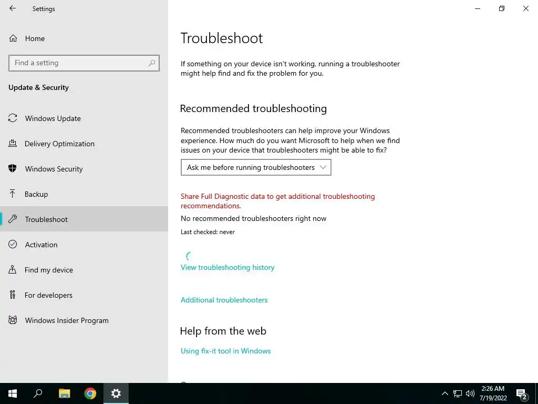Launch Google Chrome from taskbar
Screen dimensions: 538x404
click(x=90, y=393)
